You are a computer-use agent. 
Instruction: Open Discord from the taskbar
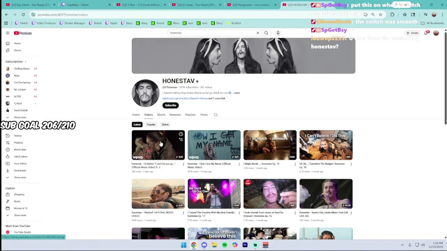pos(204,245)
